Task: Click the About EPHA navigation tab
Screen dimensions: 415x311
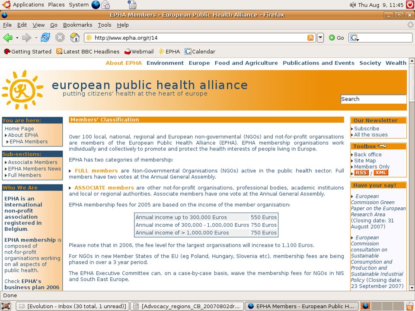Action: (x=124, y=63)
